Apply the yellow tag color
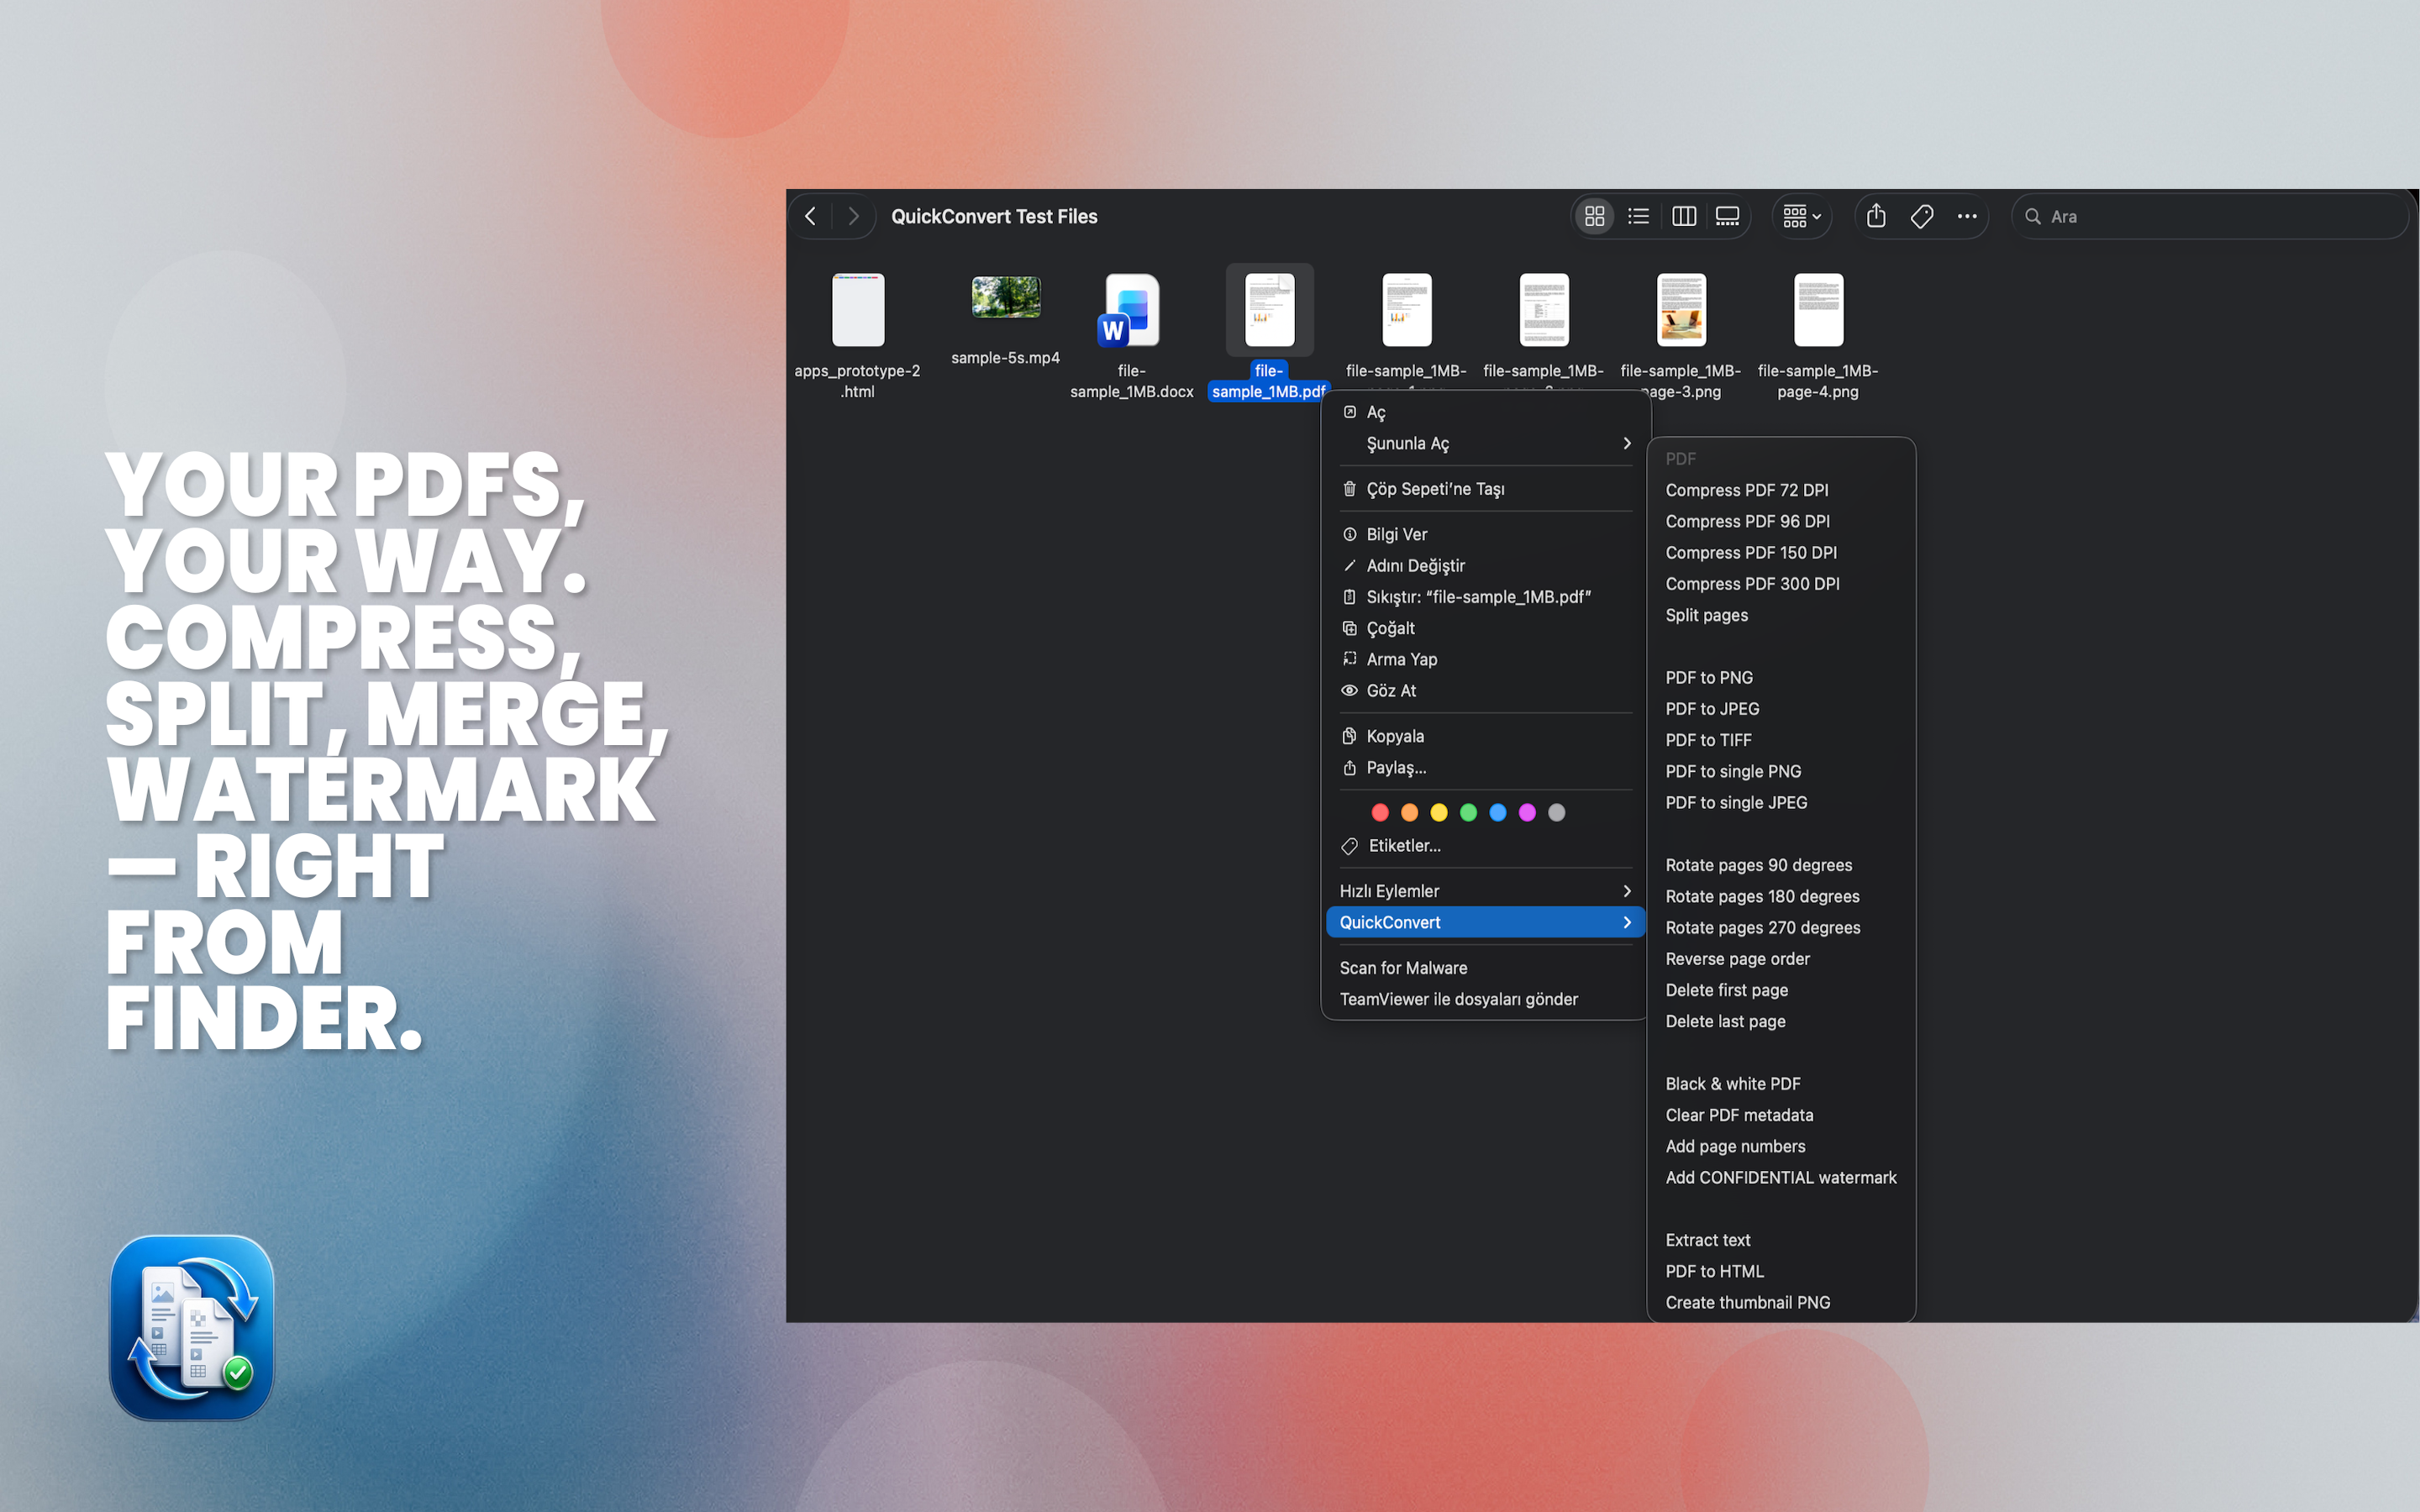The image size is (2420, 1512). [x=1439, y=812]
